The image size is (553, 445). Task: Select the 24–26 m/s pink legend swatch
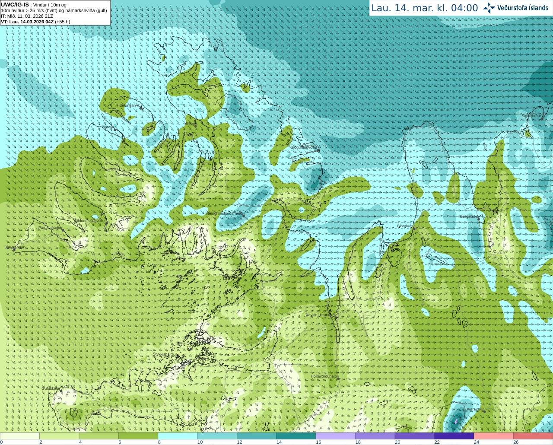(494, 436)
